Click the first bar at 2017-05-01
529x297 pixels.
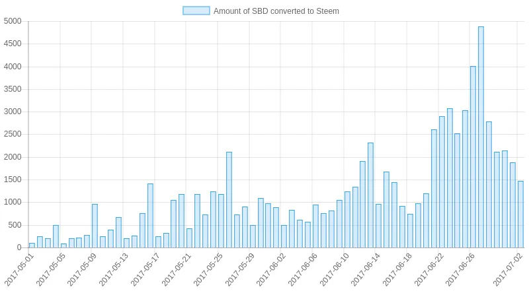point(32,245)
